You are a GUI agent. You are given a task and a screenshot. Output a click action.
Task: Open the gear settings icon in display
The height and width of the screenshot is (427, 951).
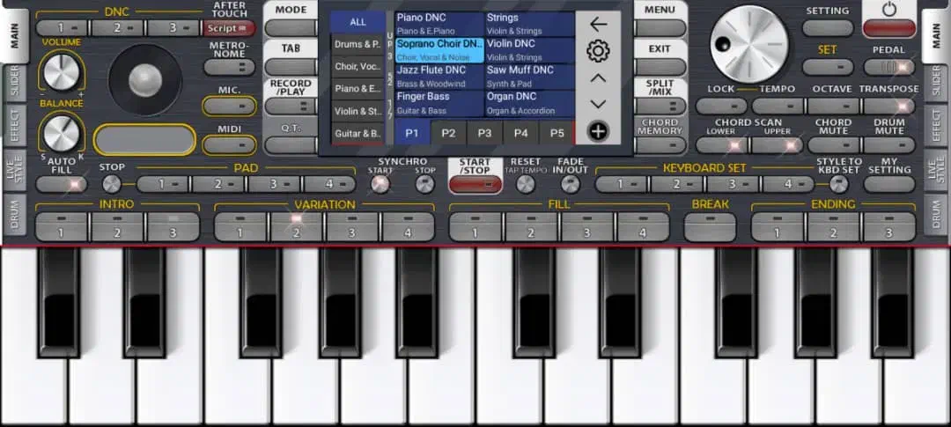click(x=598, y=51)
